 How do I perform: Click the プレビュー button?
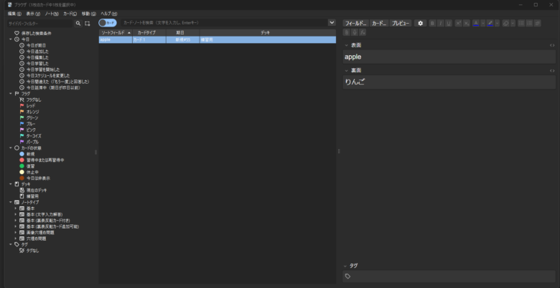[x=401, y=23]
